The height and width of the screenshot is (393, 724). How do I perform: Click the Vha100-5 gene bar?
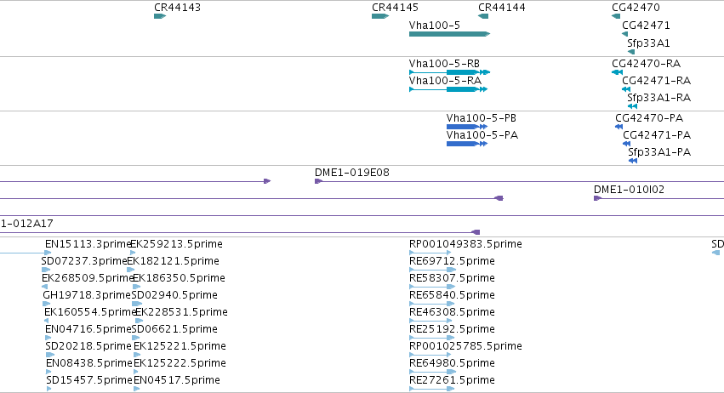point(449,34)
